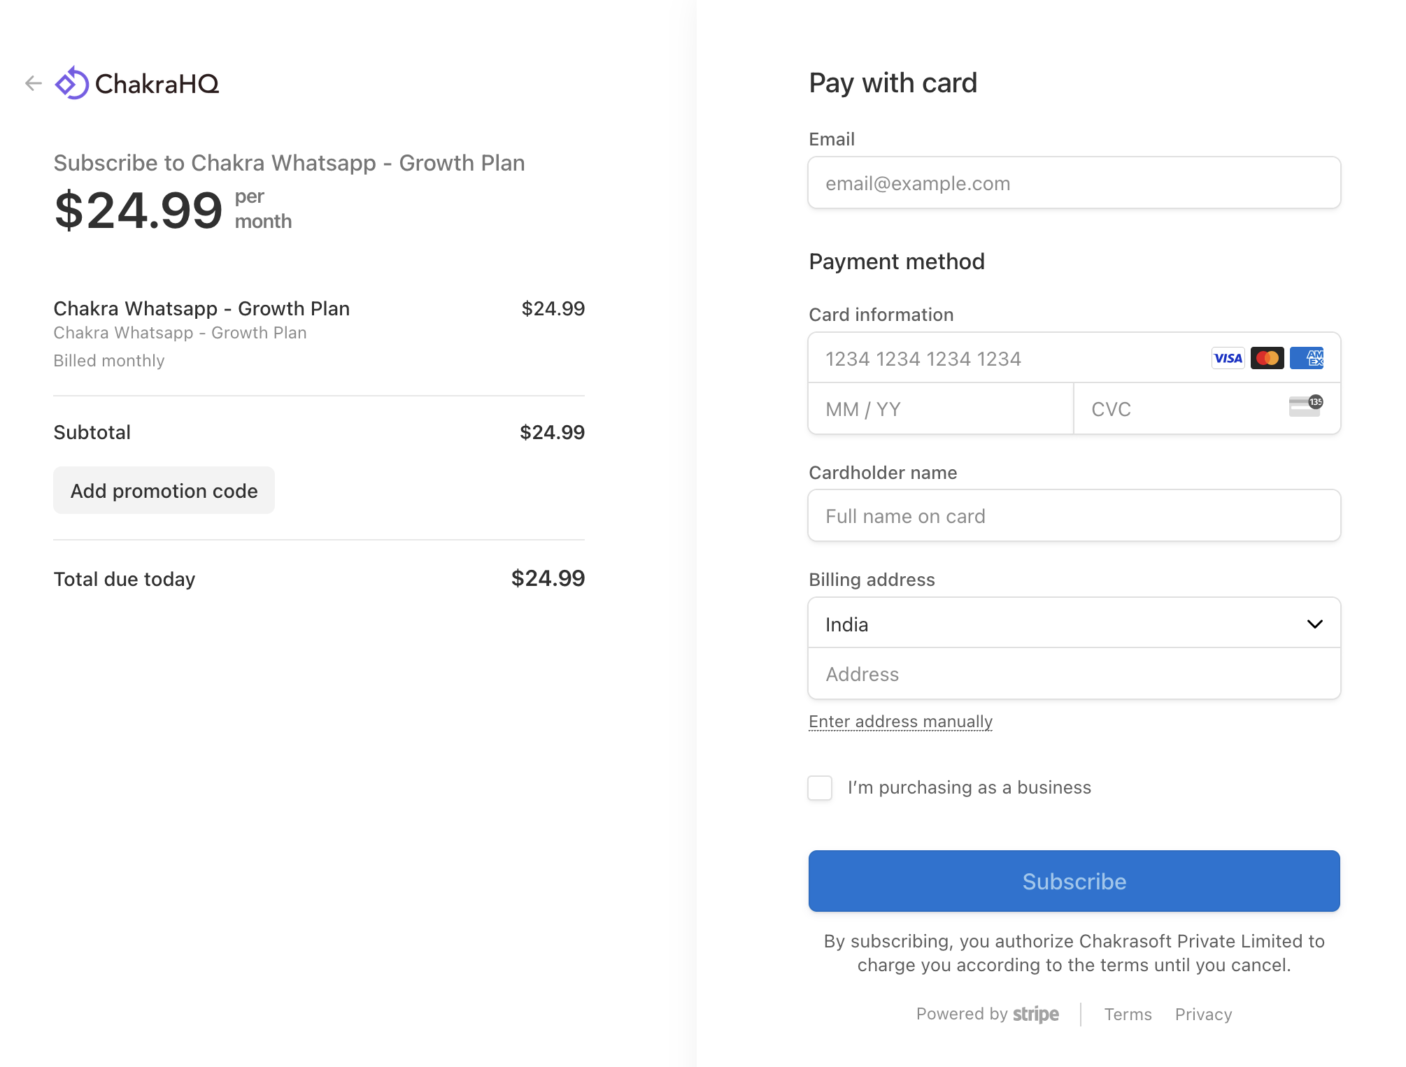This screenshot has width=1406, height=1067.
Task: Focus the MM / YY expiry field
Action: tap(941, 409)
